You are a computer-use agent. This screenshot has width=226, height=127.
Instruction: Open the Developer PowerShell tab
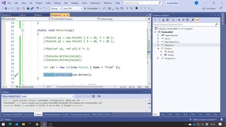12,114
